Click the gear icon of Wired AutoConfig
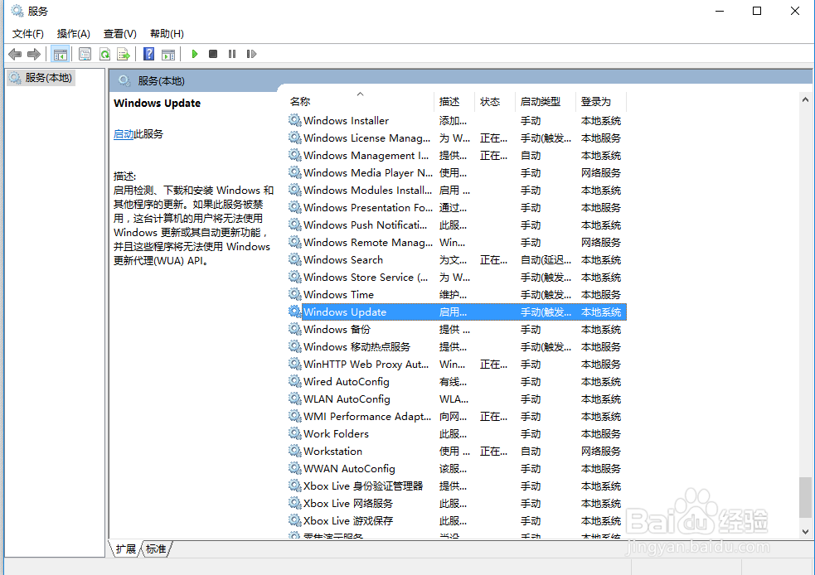The height and width of the screenshot is (575, 815). click(294, 381)
